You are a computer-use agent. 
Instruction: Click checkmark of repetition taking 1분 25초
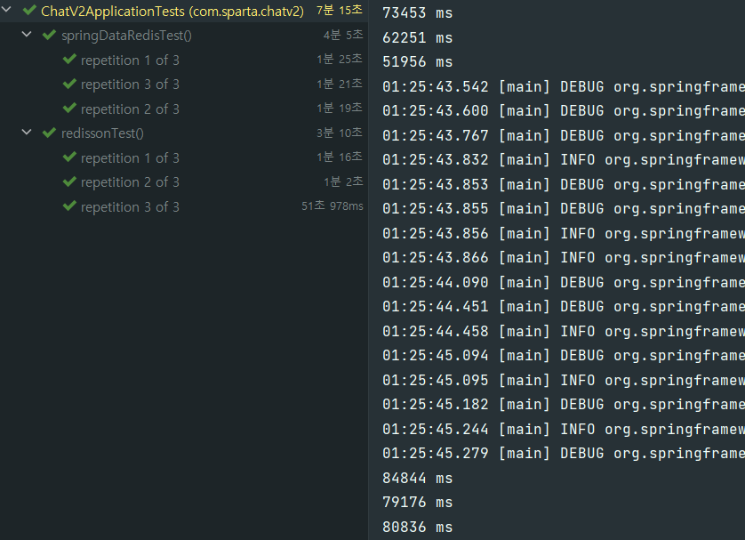(69, 59)
